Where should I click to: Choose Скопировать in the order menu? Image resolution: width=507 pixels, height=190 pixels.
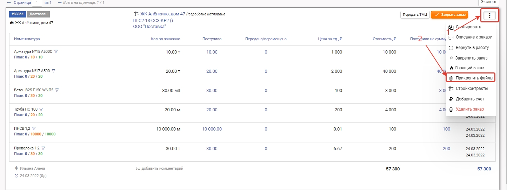[468, 27]
